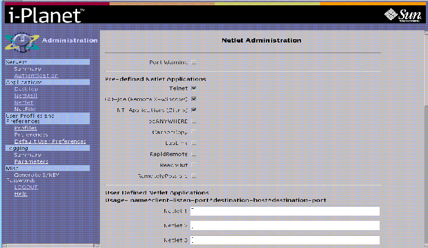Open the Profiles link
The image size is (428, 248).
pos(26,128)
